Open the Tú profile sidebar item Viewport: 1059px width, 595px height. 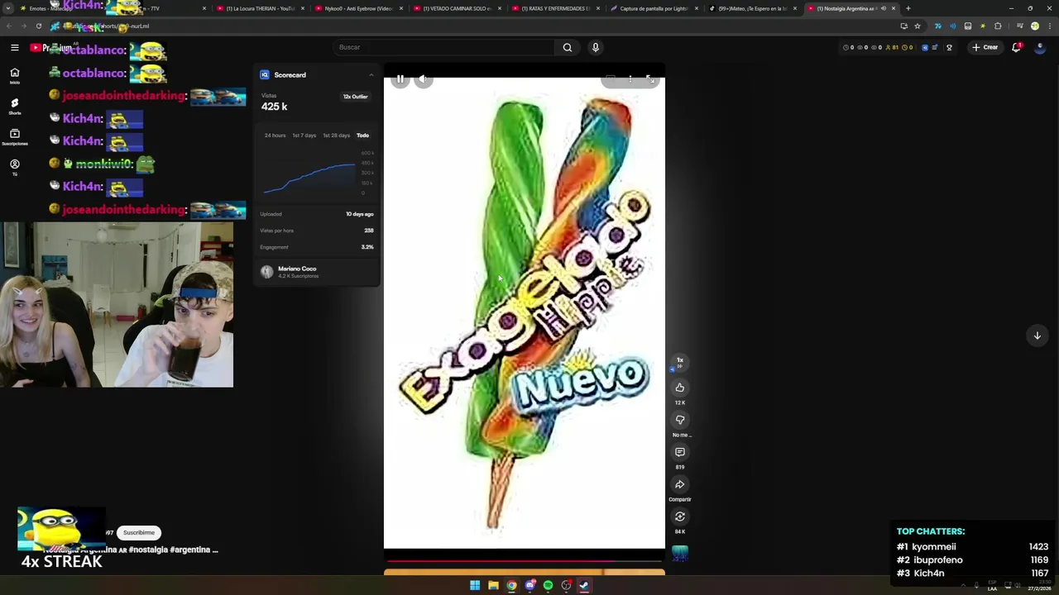[x=14, y=167]
